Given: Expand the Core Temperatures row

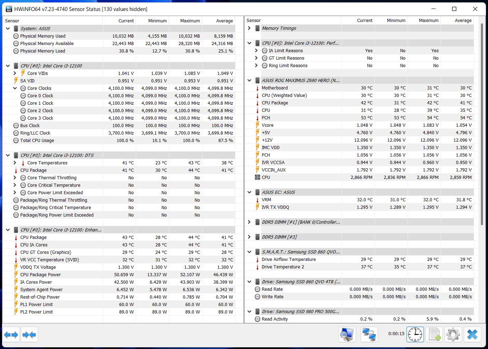Looking at the screenshot, I should [x=15, y=163].
